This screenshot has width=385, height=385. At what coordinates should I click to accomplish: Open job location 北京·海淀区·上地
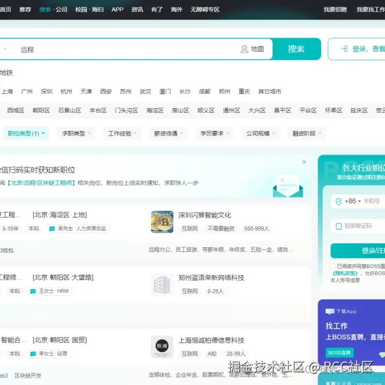click(x=60, y=215)
